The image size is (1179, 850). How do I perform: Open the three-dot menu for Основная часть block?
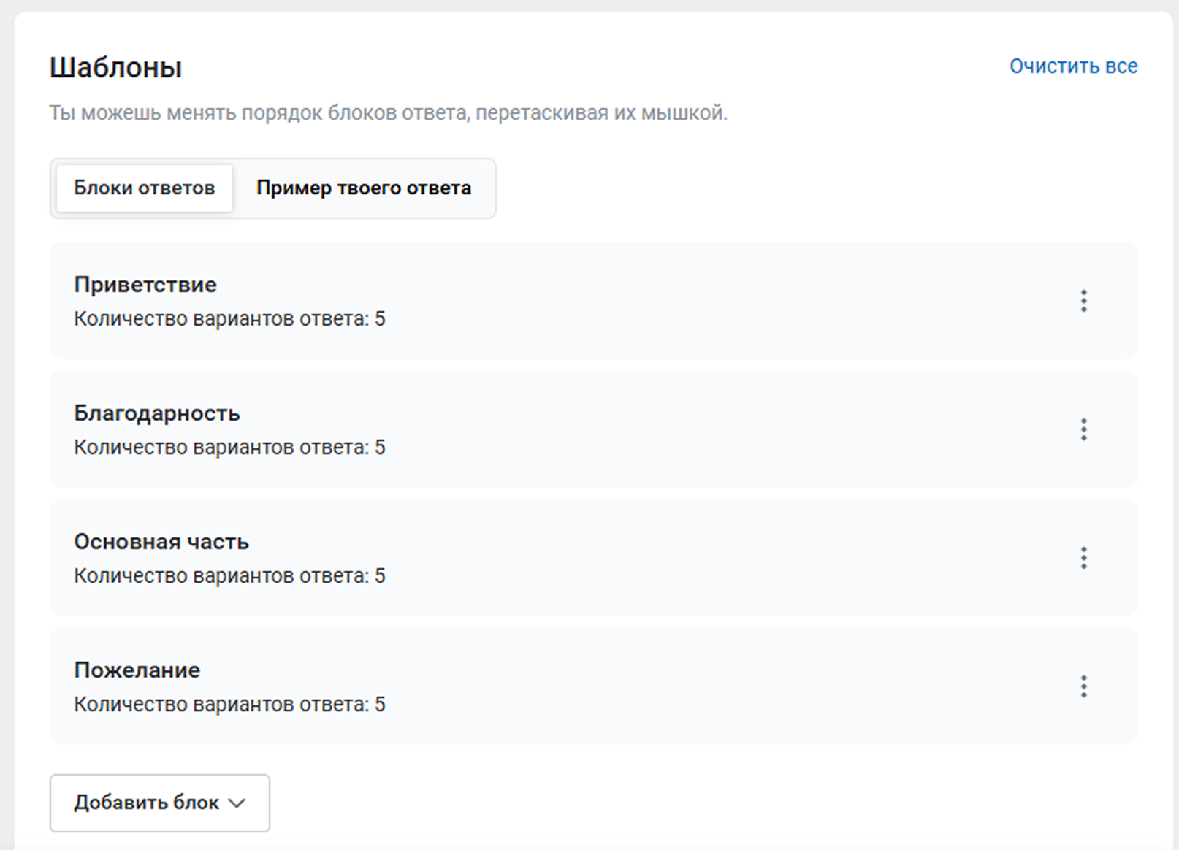(x=1083, y=558)
